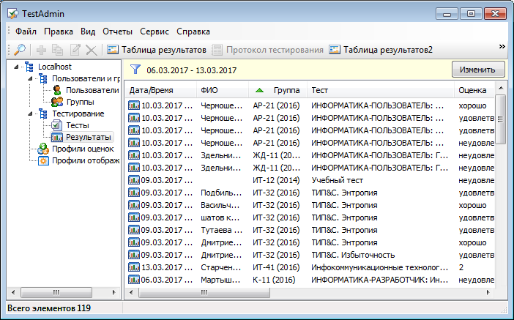Collapse the Тестирование node arrow
This screenshot has height=320, width=514.
coord(30,114)
